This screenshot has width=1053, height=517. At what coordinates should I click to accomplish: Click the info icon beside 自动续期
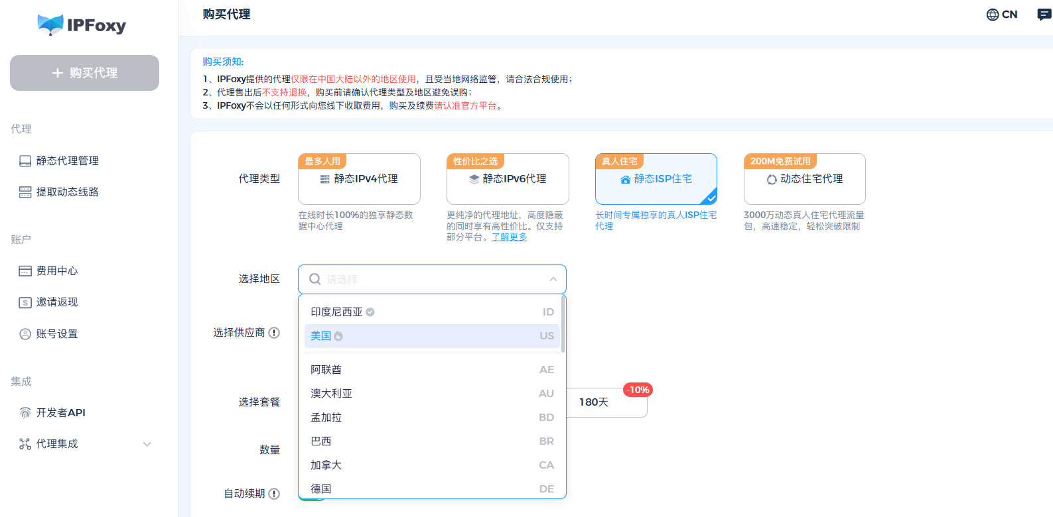tap(274, 494)
